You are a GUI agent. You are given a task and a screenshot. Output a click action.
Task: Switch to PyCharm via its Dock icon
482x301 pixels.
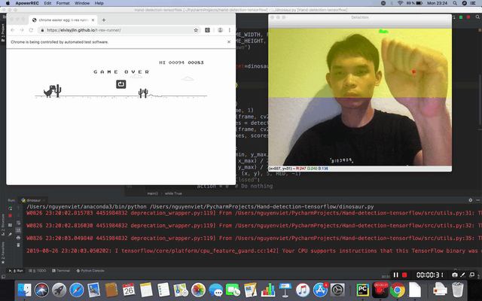coord(363,290)
